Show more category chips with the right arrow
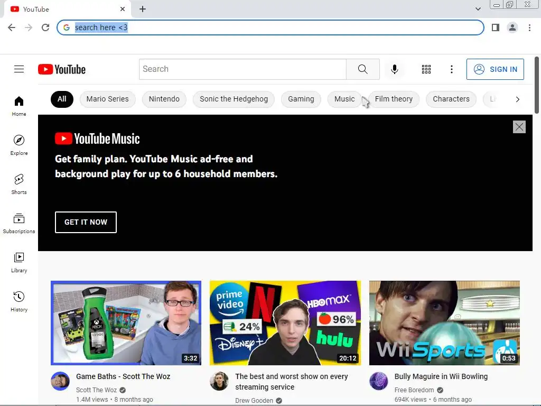 point(517,99)
